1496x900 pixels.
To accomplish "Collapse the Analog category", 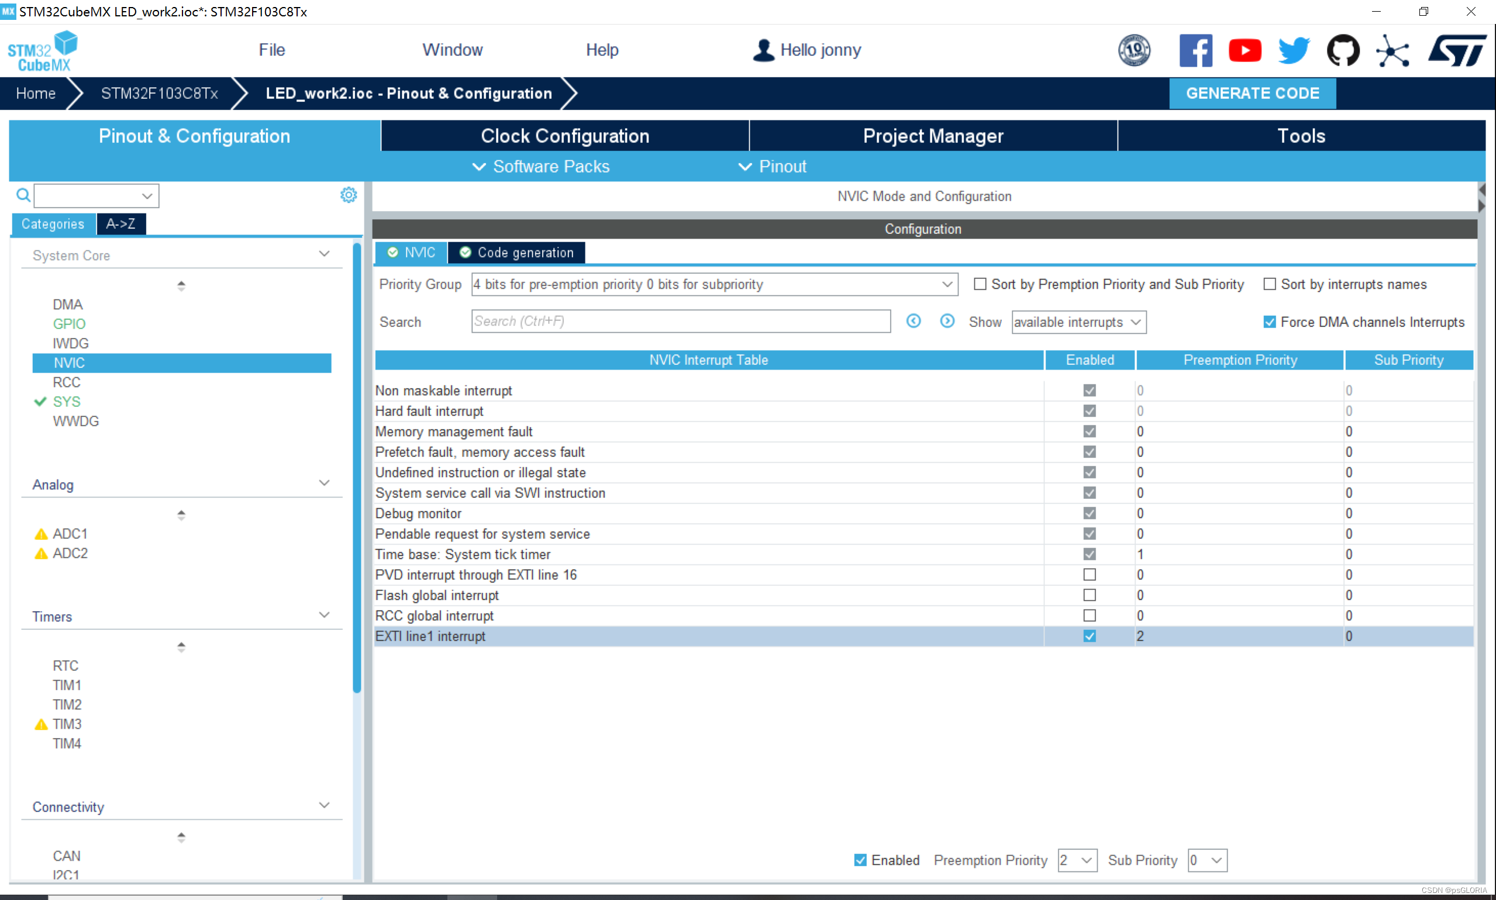I will 325,483.
